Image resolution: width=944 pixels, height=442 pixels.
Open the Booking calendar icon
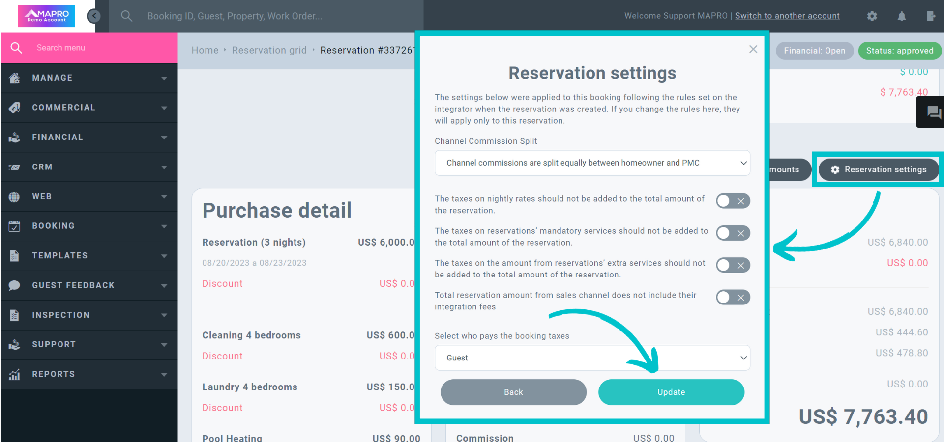point(14,226)
